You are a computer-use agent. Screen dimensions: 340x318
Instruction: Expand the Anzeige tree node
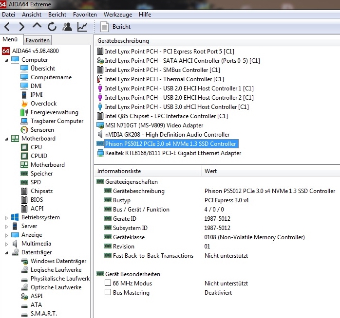tap(6, 235)
